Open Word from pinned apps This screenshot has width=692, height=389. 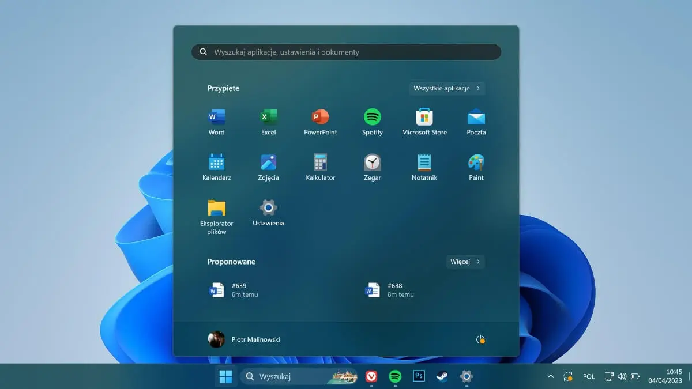click(x=216, y=118)
